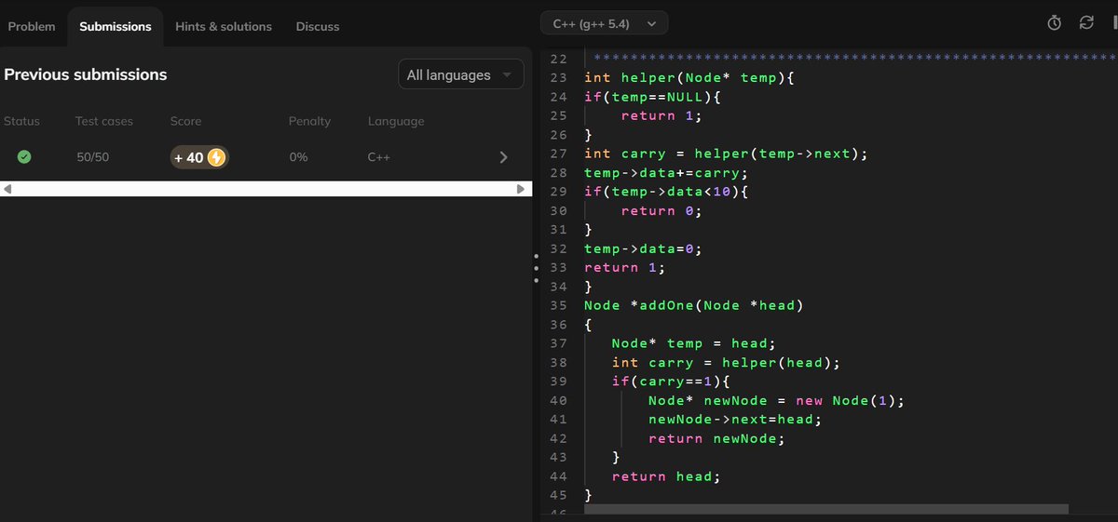Click the asterisk comment on line 22
The image size is (1118, 522).
pos(853,59)
